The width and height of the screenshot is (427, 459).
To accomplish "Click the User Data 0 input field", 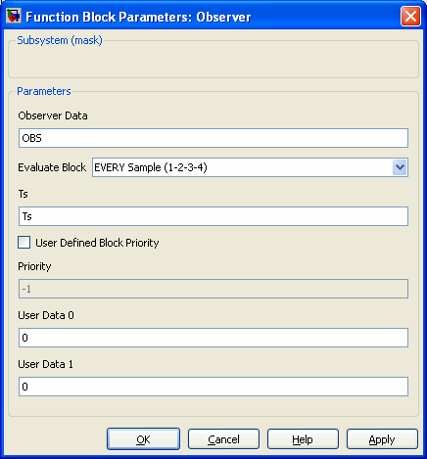I will [x=213, y=338].
